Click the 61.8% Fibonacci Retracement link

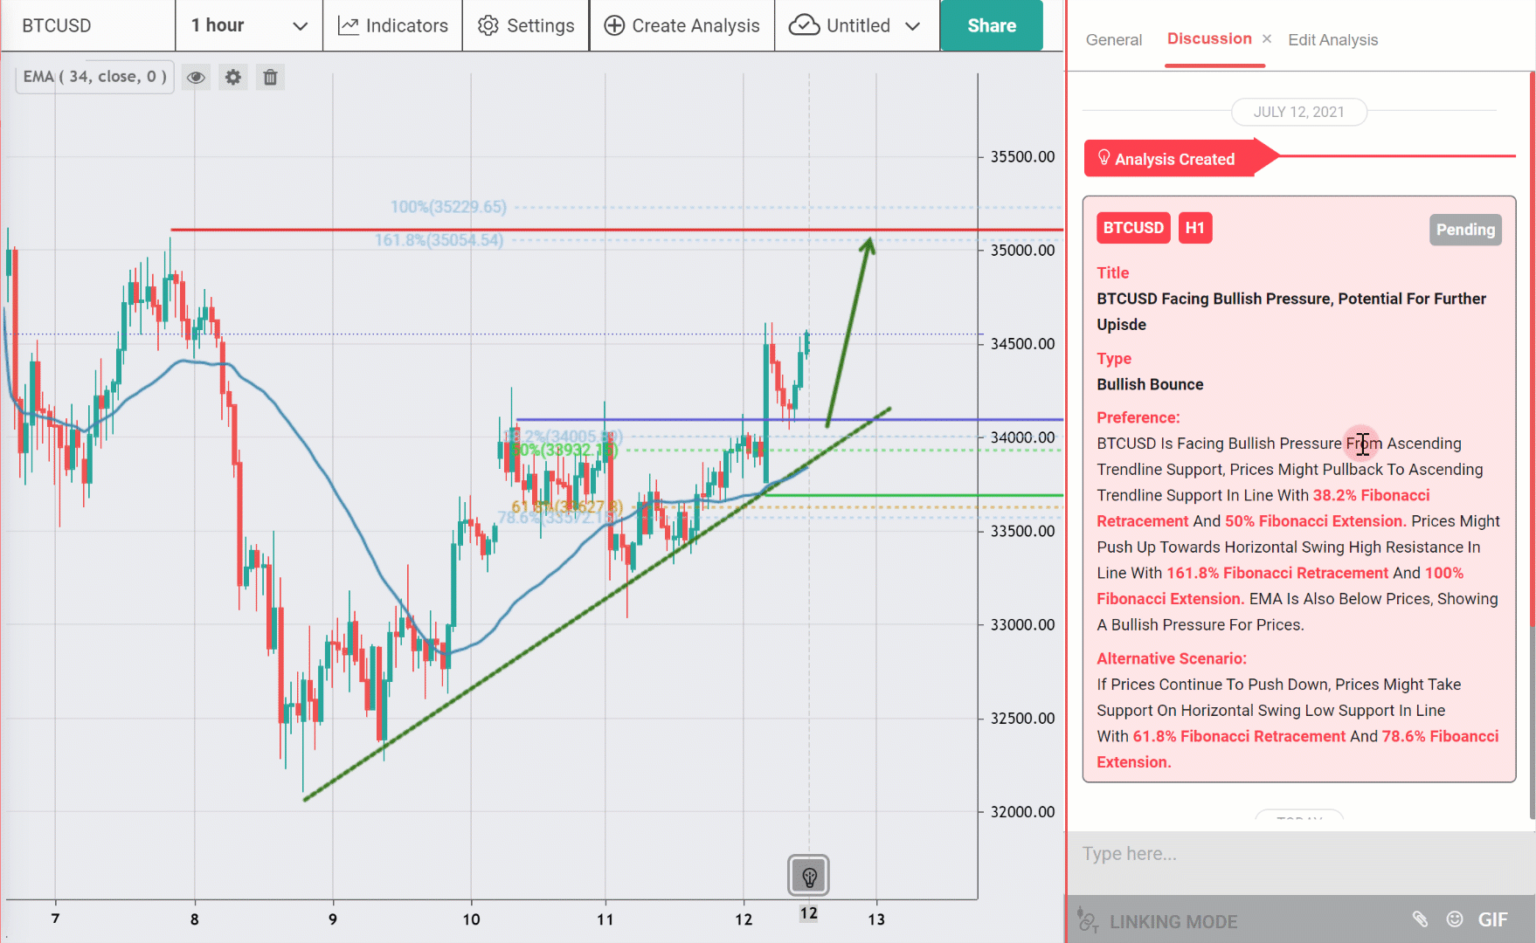pos(1239,737)
